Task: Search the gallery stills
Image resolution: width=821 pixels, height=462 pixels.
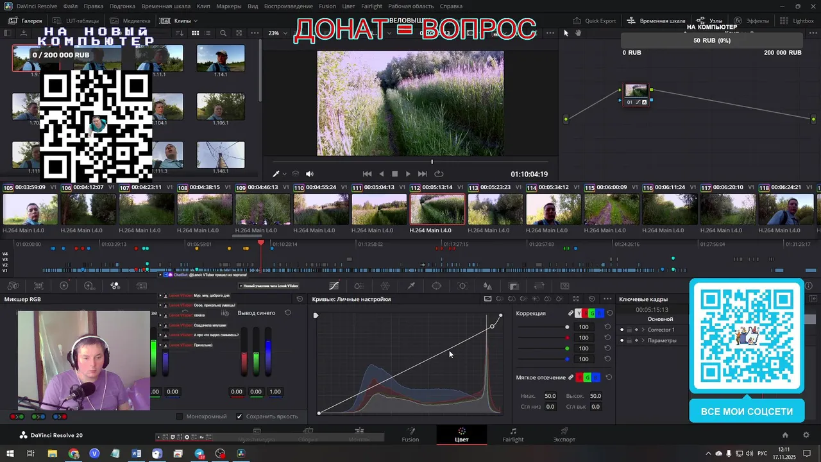Action: pos(223,33)
